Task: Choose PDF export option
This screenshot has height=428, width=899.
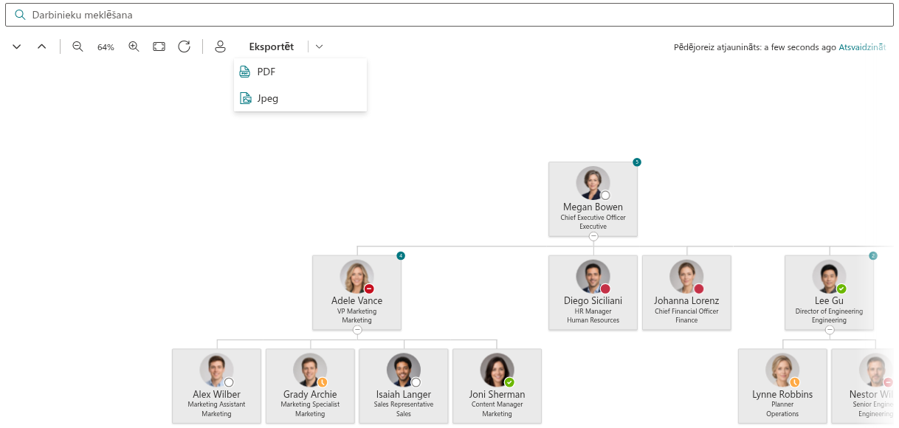Action: 300,72
